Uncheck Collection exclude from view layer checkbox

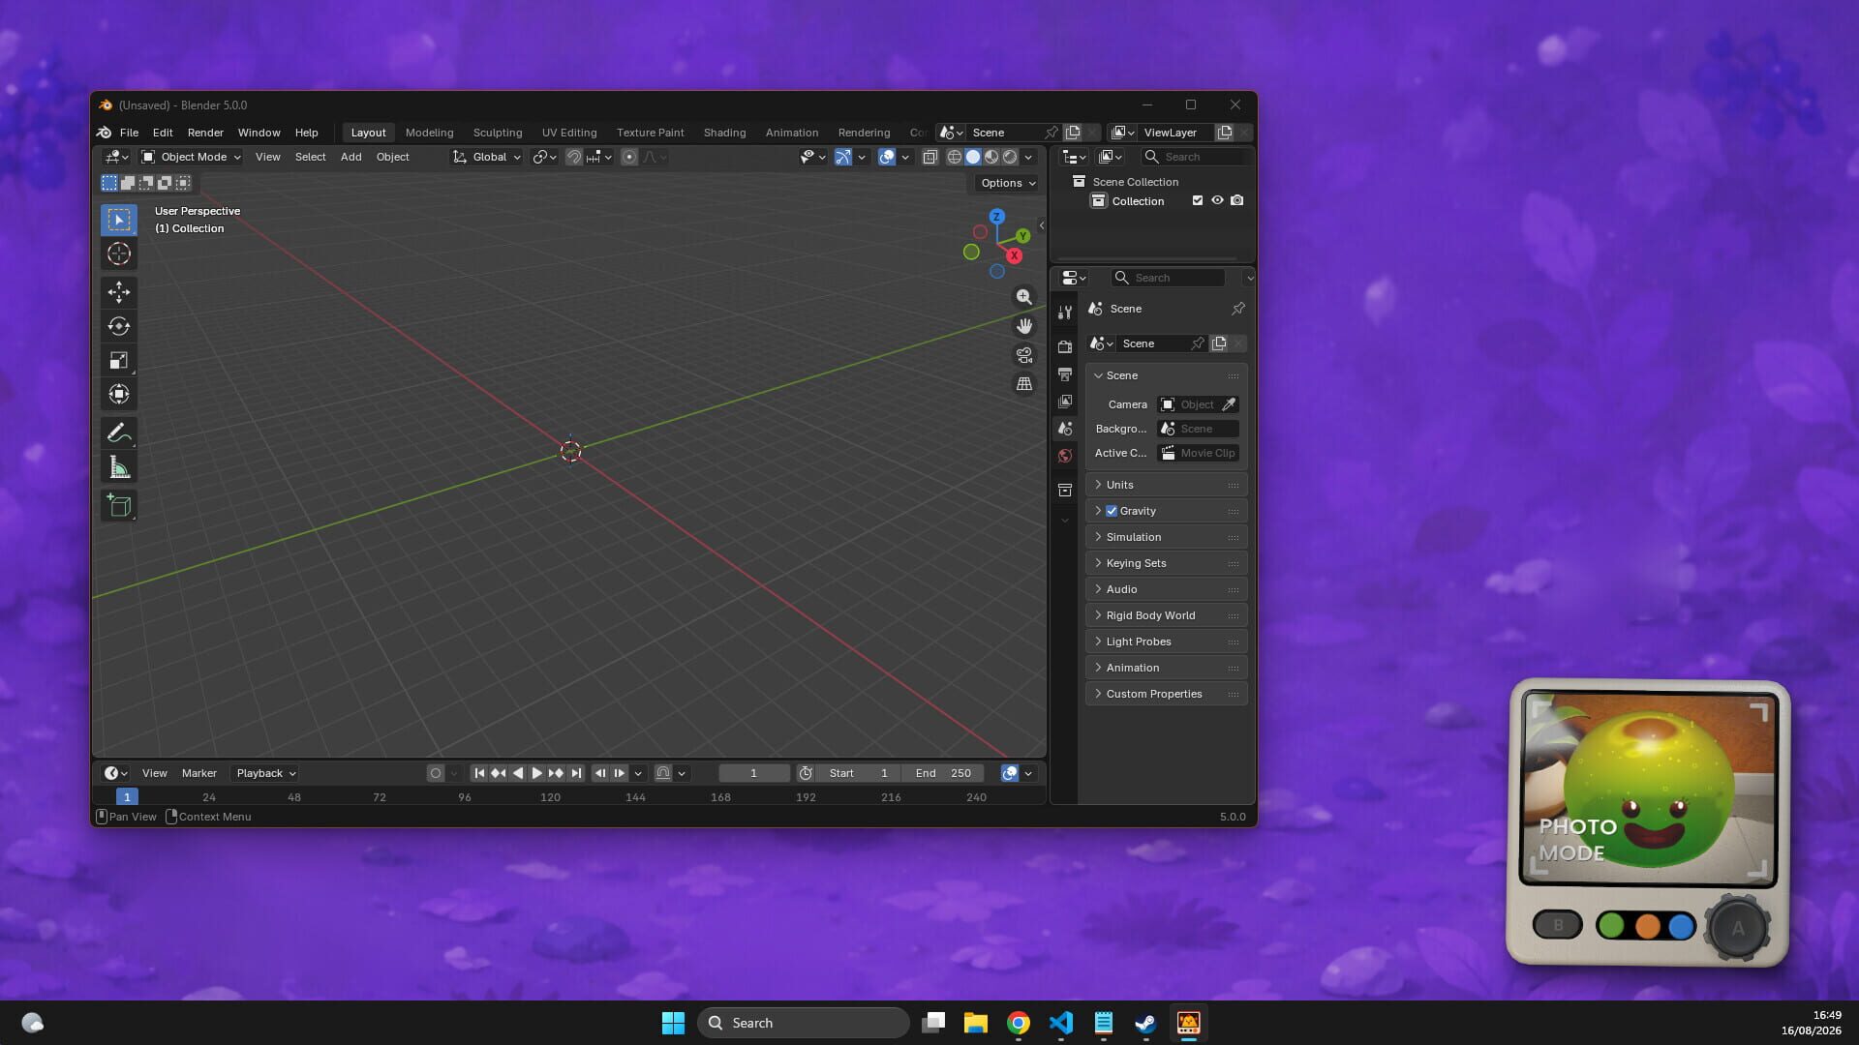(1198, 200)
